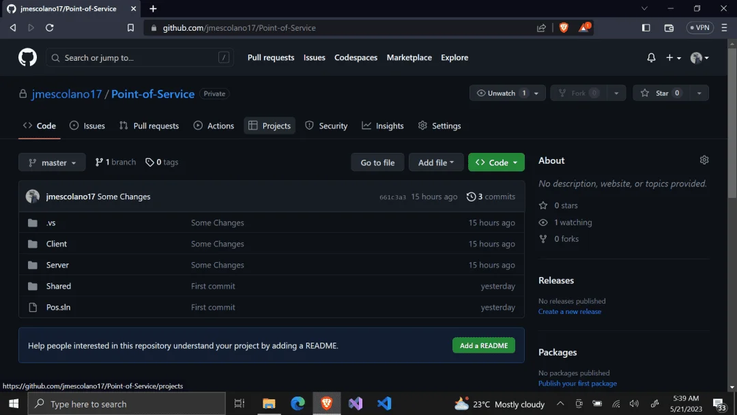Open the Actions tab

214,126
